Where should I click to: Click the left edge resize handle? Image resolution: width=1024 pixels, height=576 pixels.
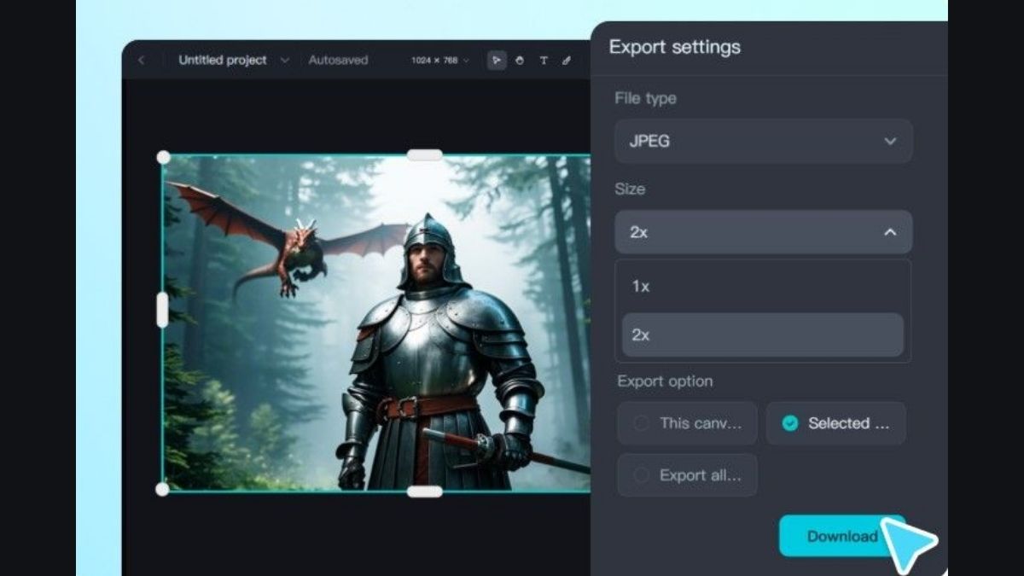(162, 310)
